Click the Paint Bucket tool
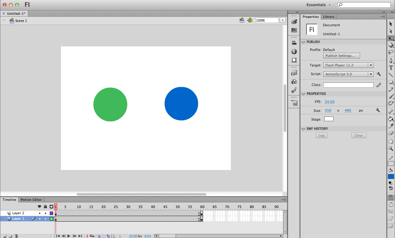 tap(391, 119)
